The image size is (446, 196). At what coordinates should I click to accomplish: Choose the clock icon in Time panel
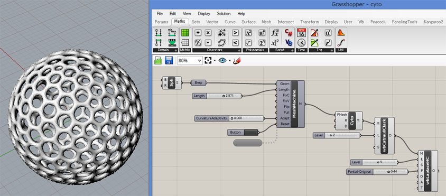click(x=302, y=43)
